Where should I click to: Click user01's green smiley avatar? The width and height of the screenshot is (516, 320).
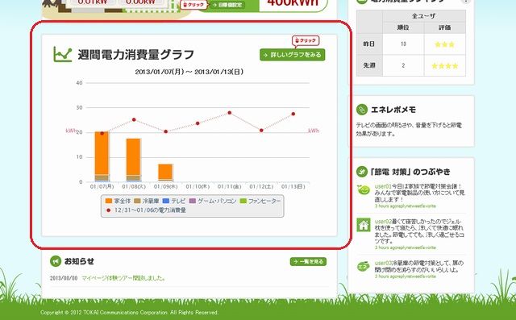364,189
